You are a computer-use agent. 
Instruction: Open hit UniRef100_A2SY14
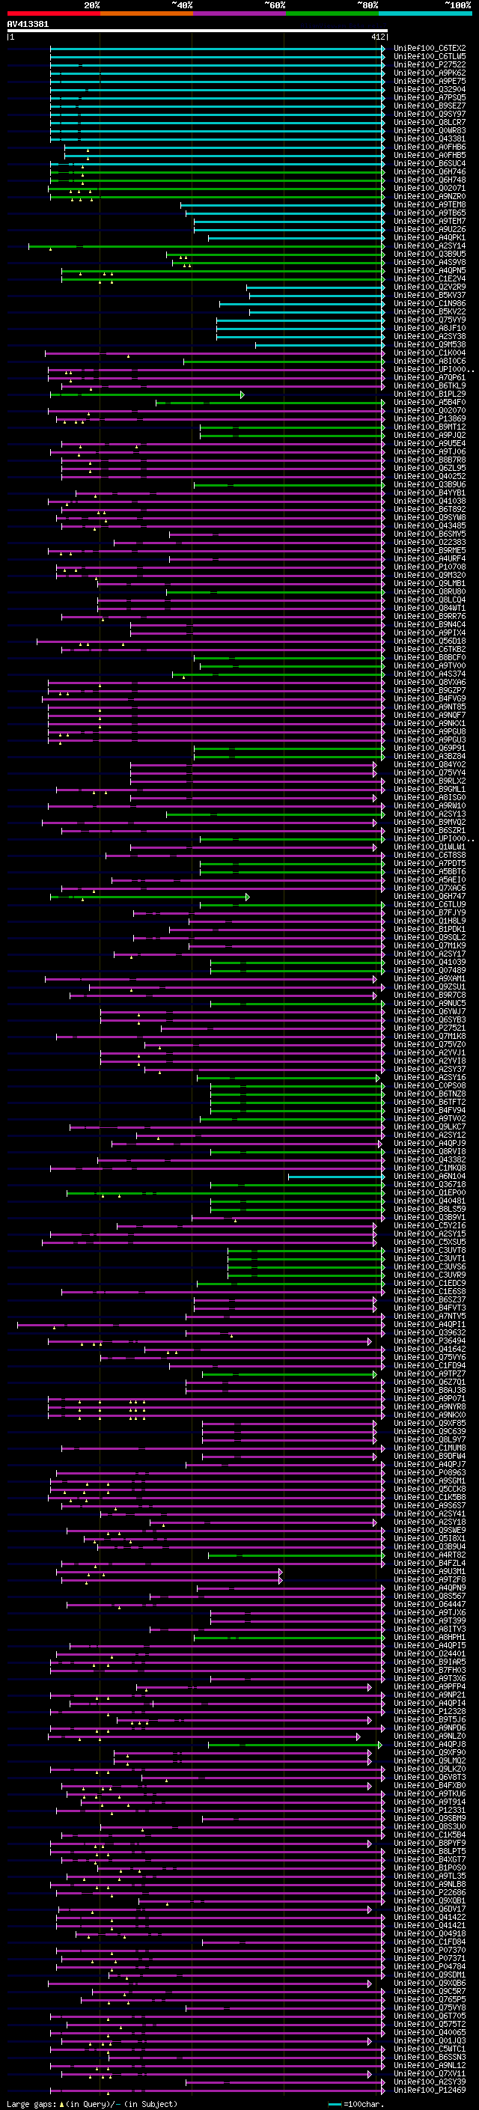pos(429,246)
